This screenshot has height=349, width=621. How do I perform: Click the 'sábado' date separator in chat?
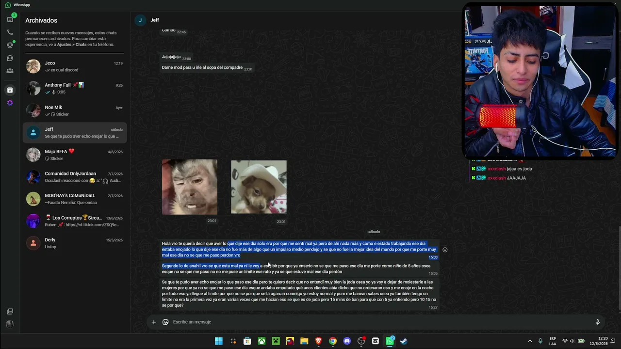374,232
